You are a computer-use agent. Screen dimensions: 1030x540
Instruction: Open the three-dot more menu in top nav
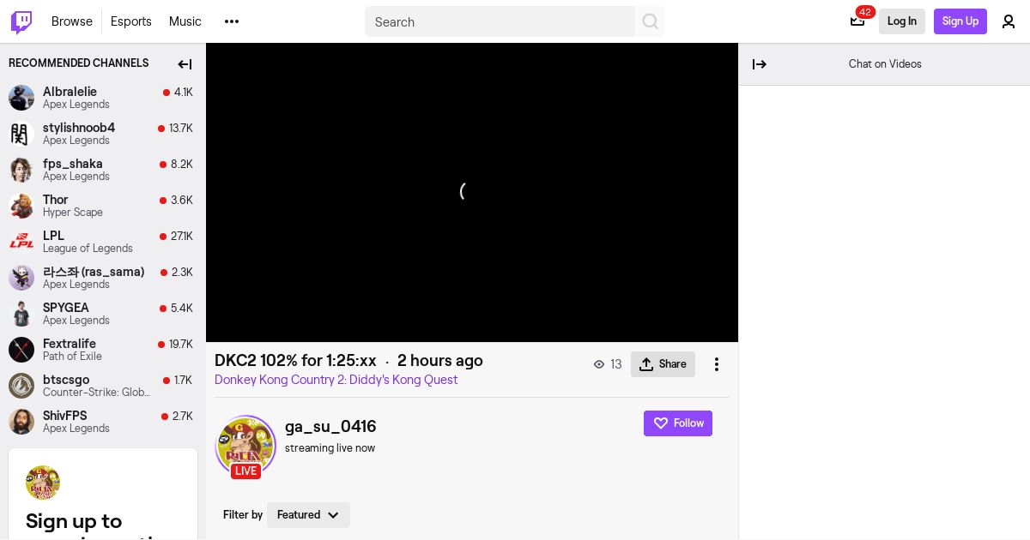click(232, 21)
